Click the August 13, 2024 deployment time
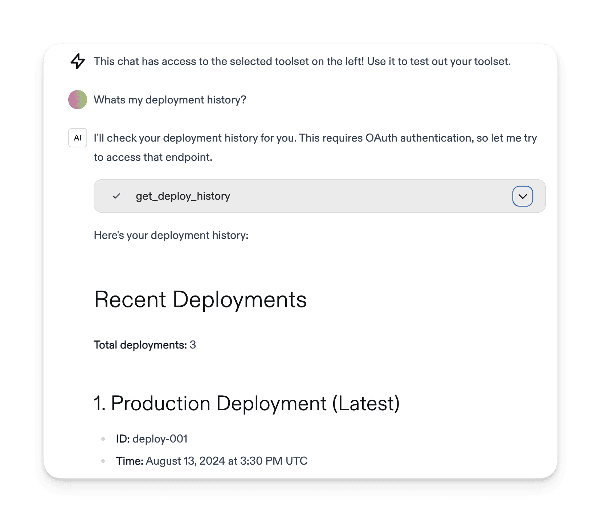The image size is (601, 522). pos(226,461)
